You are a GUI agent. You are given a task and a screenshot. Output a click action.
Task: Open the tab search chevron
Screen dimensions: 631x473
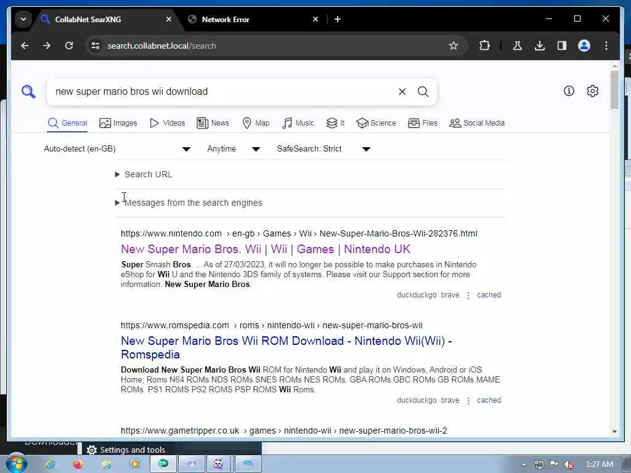pos(23,19)
